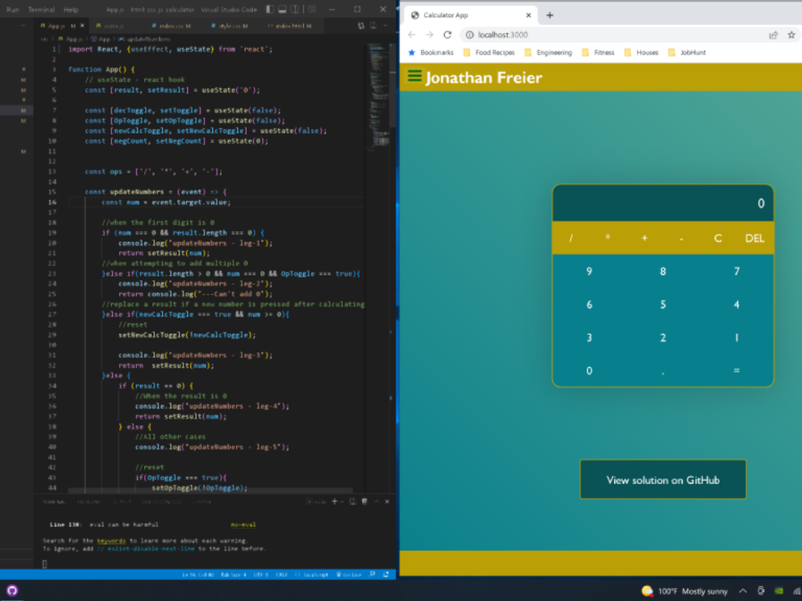Open the GitHub Desktop icon on the taskbar
802x601 pixels.
[x=13, y=590]
